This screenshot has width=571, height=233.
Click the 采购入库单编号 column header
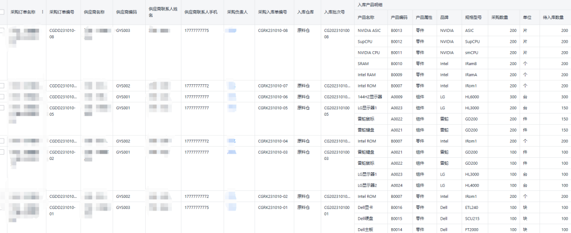click(272, 11)
